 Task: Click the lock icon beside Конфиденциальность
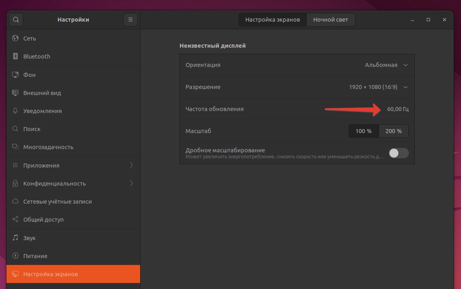point(15,183)
